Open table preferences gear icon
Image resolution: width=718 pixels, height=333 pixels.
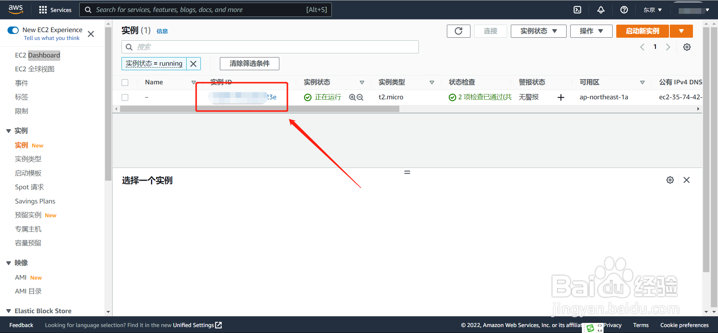coord(687,47)
